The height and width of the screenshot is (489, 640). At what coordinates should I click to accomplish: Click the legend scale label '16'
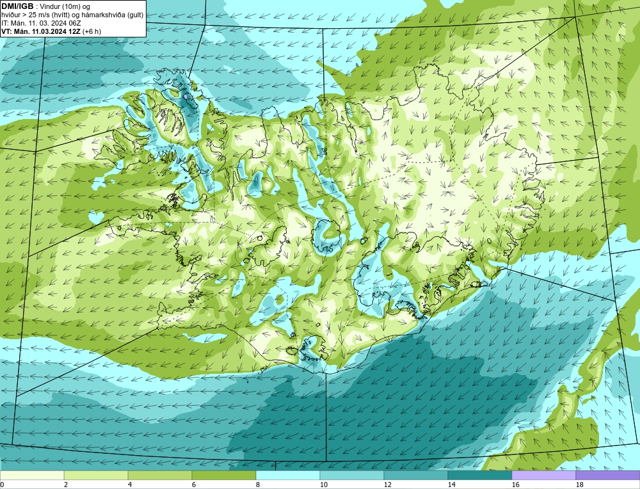point(515,485)
